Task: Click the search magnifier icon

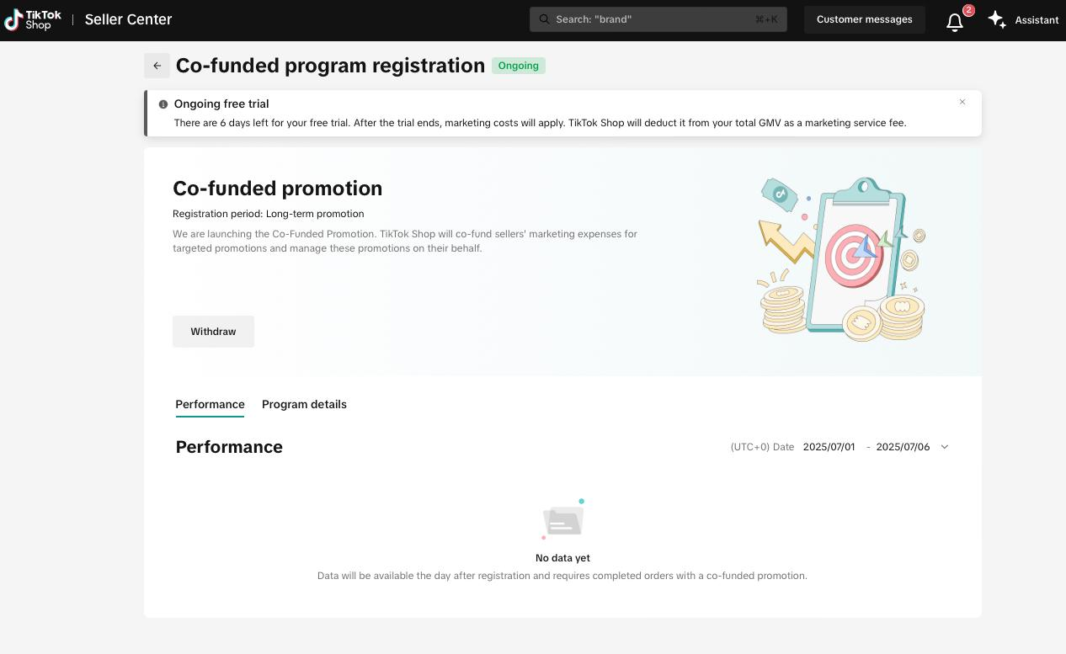Action: pos(544,19)
